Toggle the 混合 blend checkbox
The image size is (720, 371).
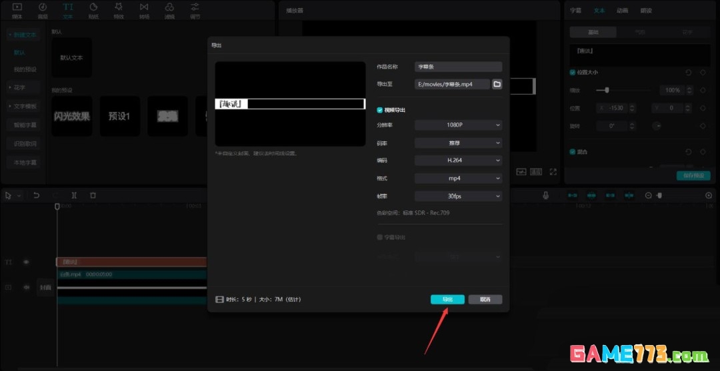click(x=572, y=152)
